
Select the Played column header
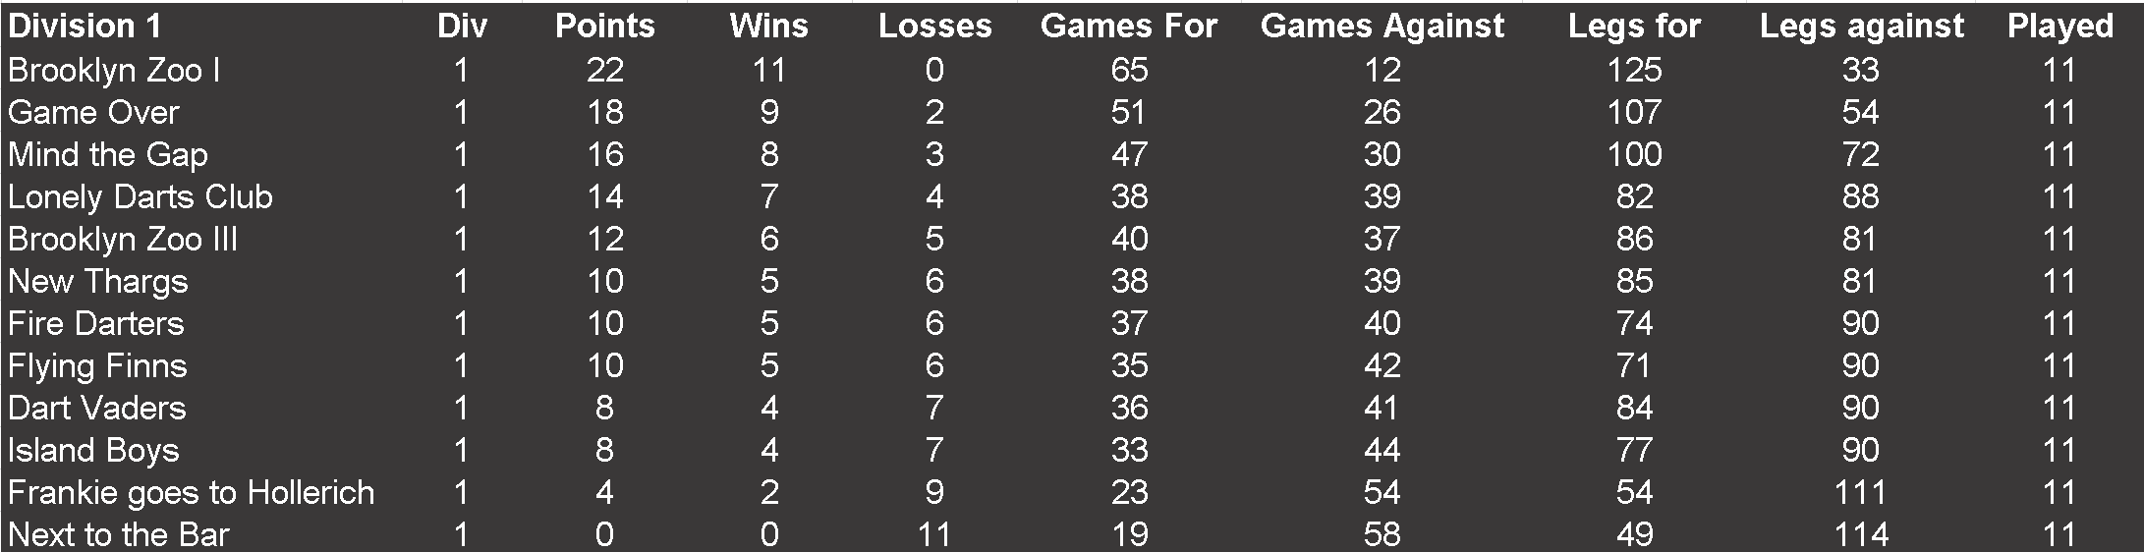tap(2059, 27)
